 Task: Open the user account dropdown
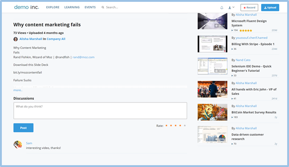(231, 8)
